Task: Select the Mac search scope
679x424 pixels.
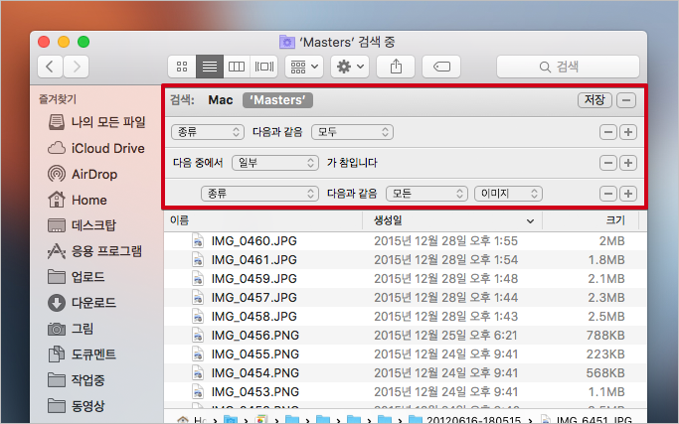Action: click(221, 100)
